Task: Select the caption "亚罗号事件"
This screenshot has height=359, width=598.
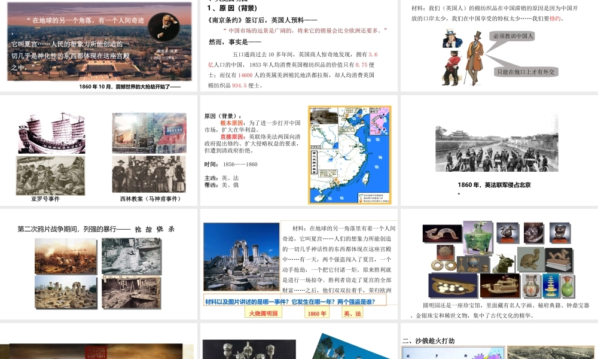Action: point(45,199)
